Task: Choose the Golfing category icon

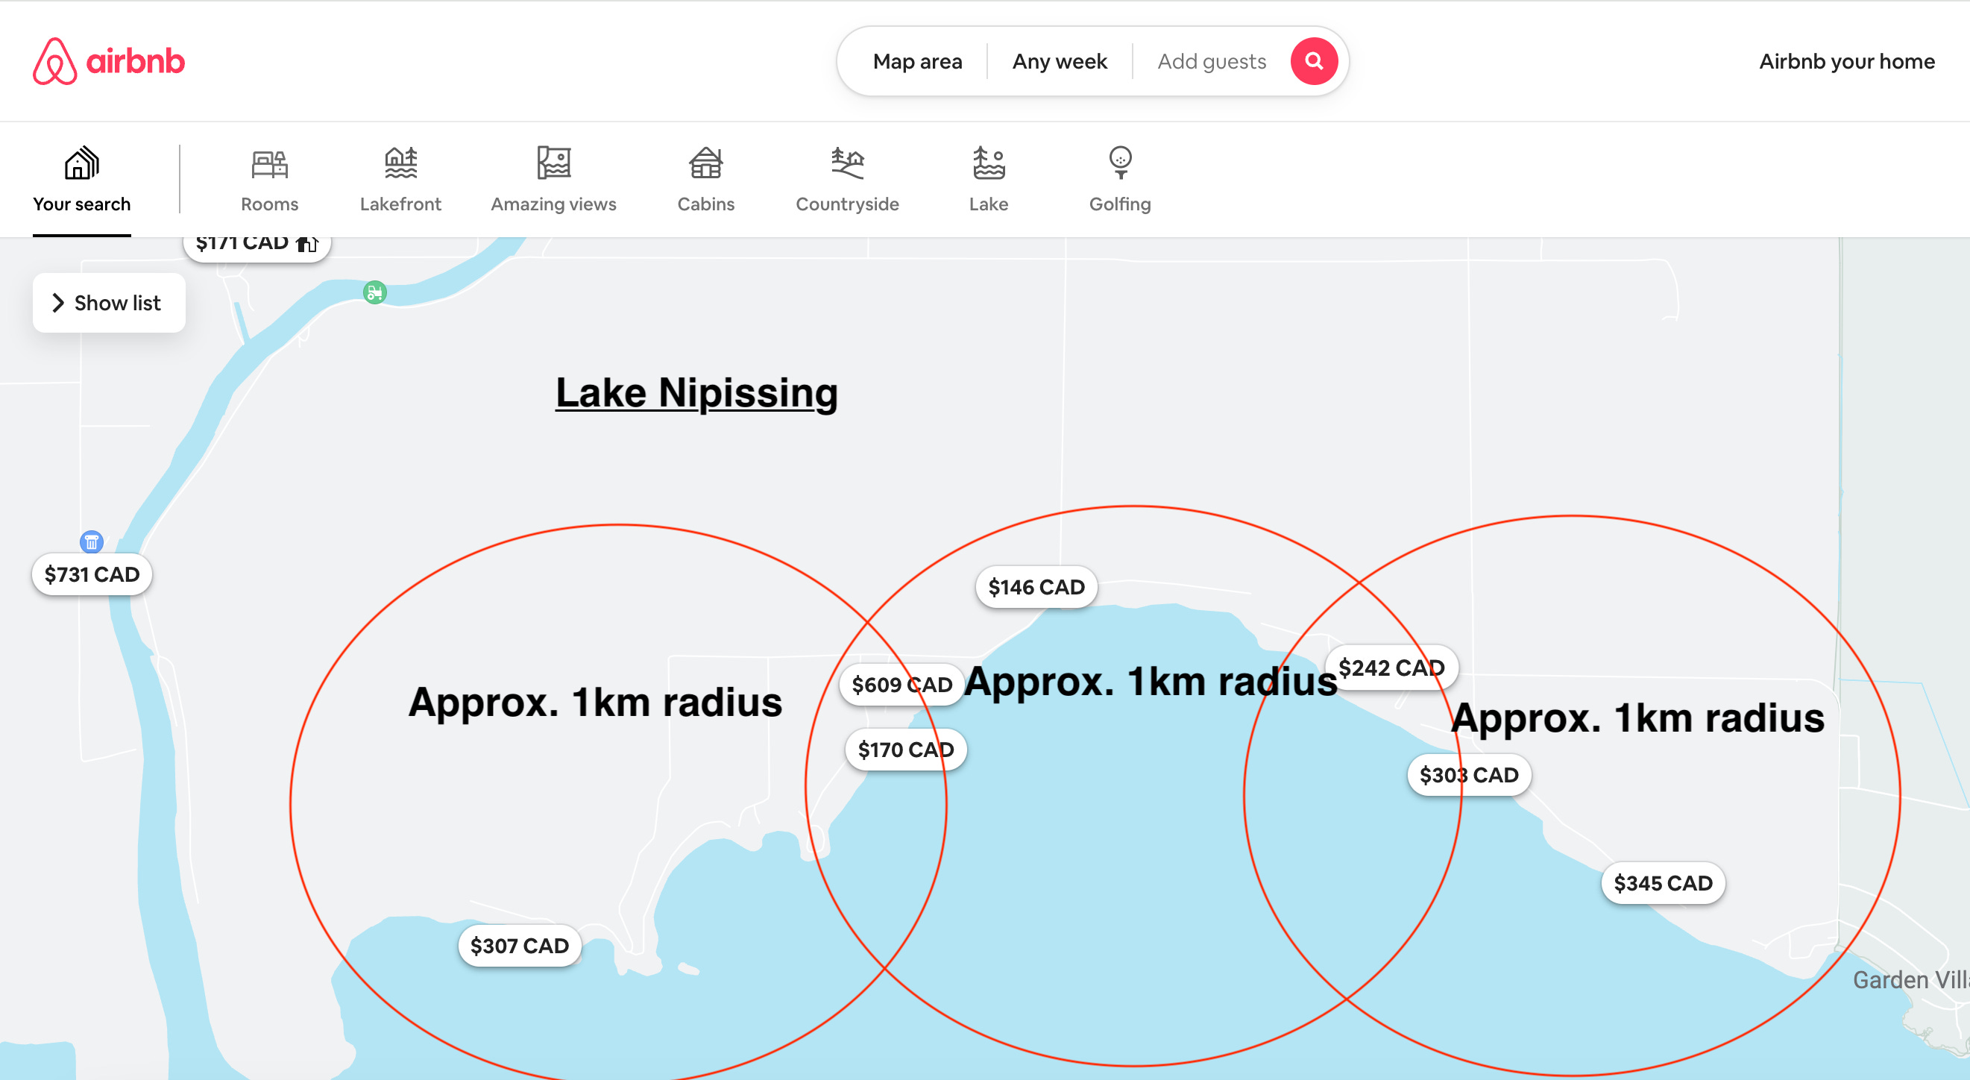Action: [x=1120, y=163]
